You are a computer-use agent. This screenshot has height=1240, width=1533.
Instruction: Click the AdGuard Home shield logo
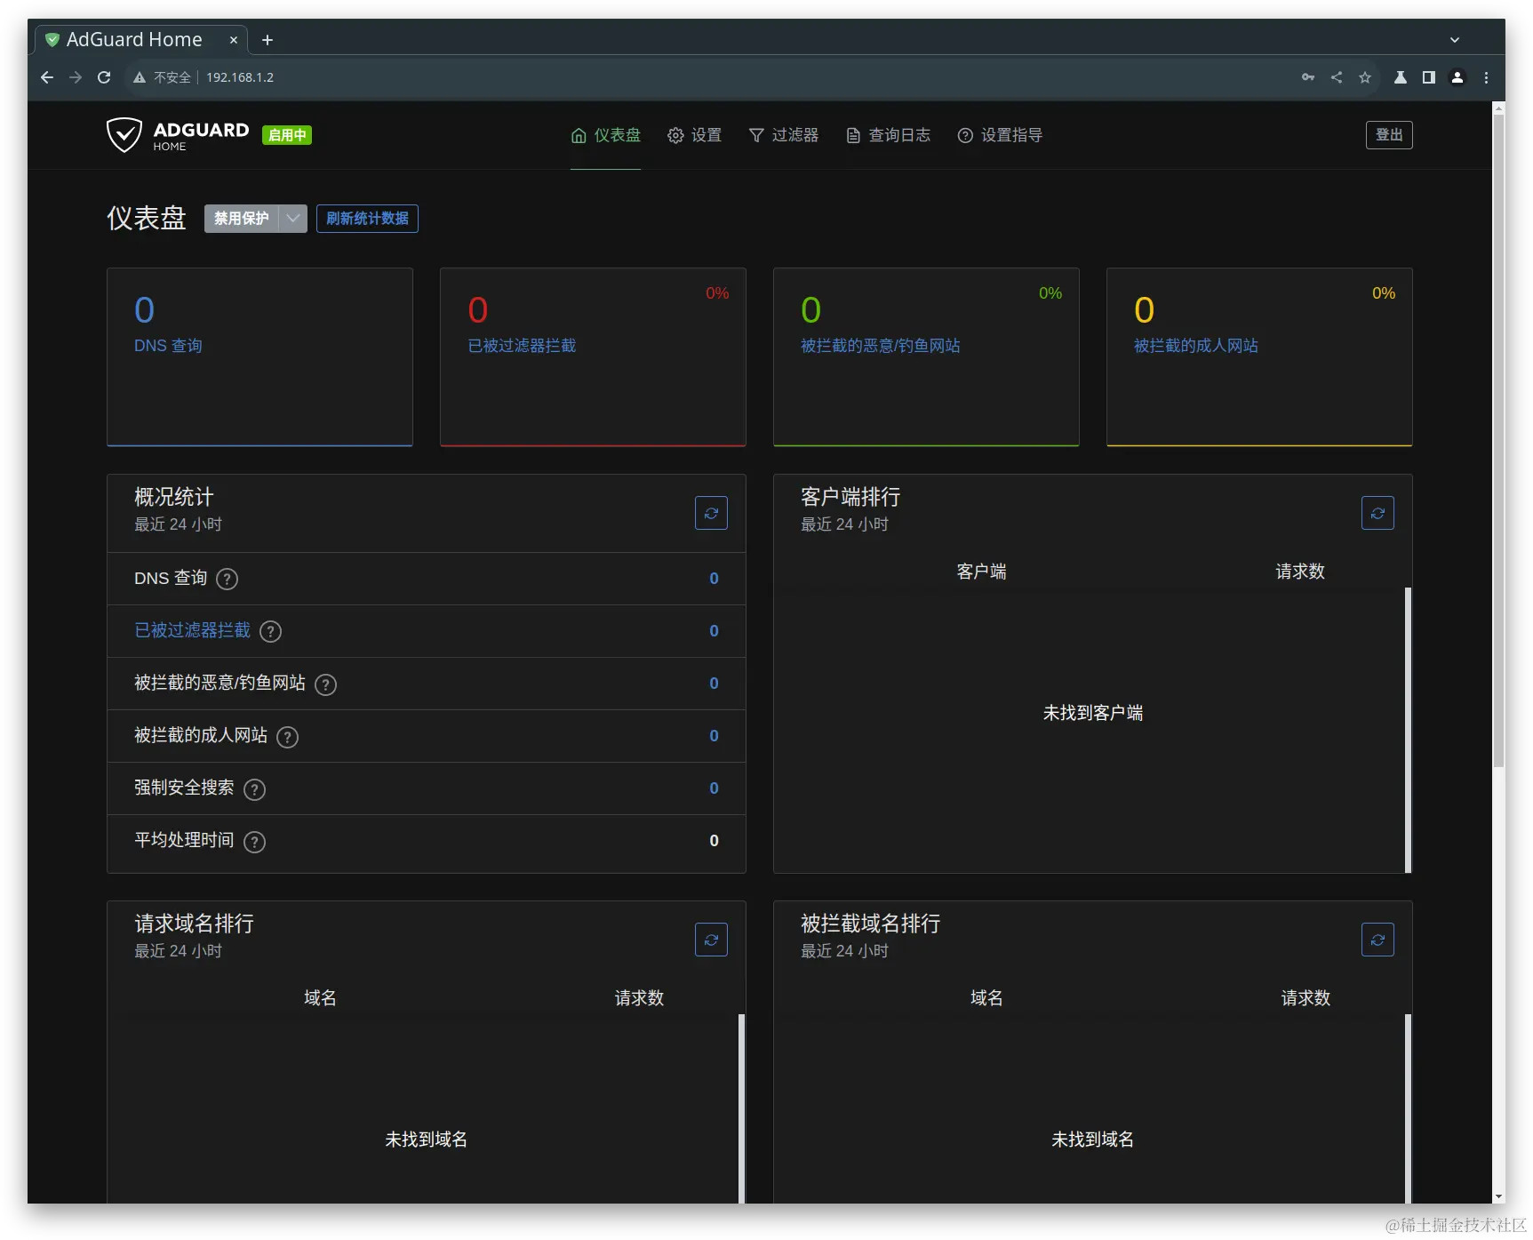point(124,135)
